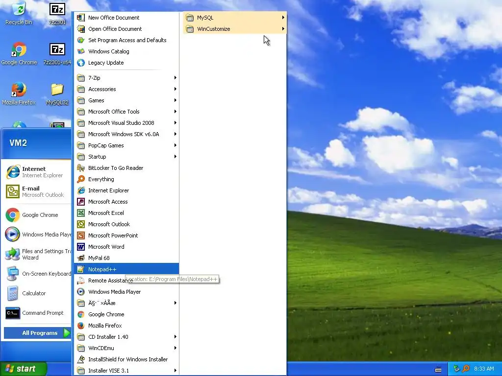Click the Legacy Update icon
This screenshot has width=502, height=376.
click(81, 63)
